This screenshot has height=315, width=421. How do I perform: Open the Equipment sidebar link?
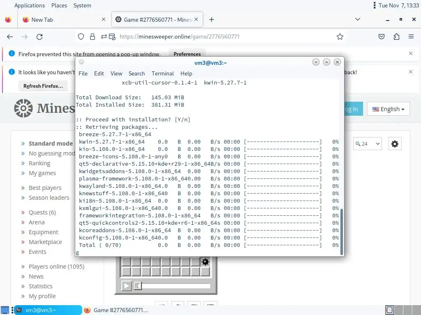(44, 232)
